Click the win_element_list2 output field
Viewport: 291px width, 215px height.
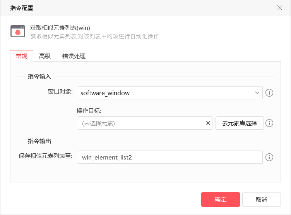pos(170,157)
